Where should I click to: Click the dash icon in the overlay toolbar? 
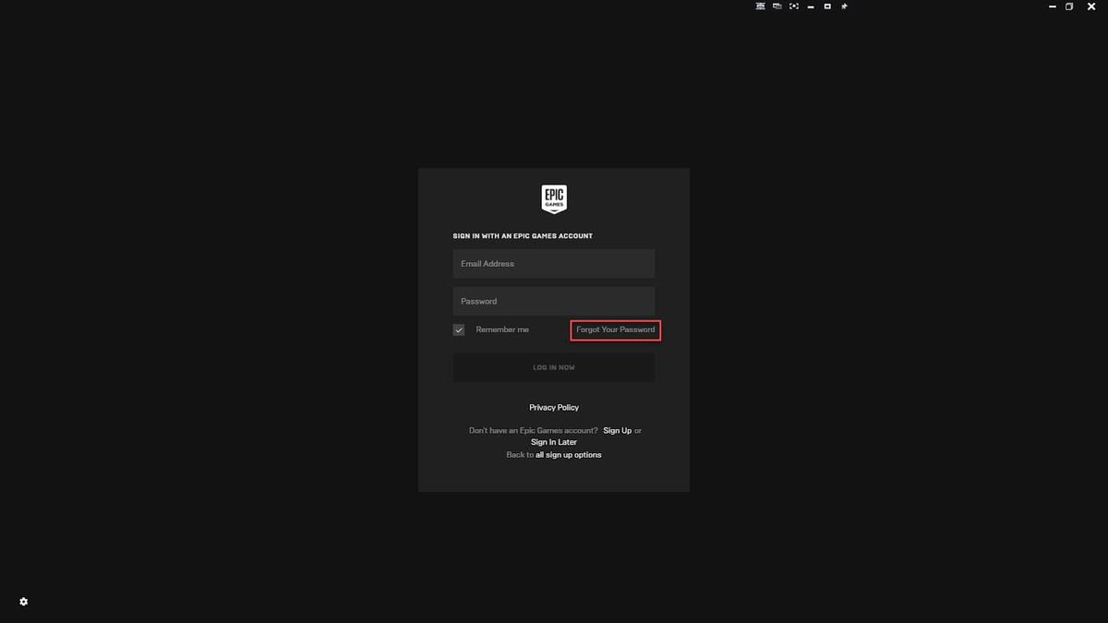810,6
